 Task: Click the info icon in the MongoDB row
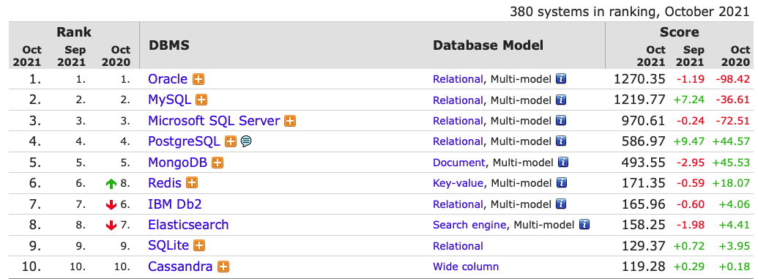(562, 162)
